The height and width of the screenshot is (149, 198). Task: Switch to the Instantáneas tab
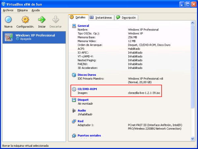[x=101, y=18]
